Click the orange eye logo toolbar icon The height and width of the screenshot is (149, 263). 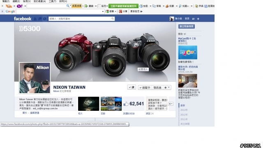click(9, 6)
